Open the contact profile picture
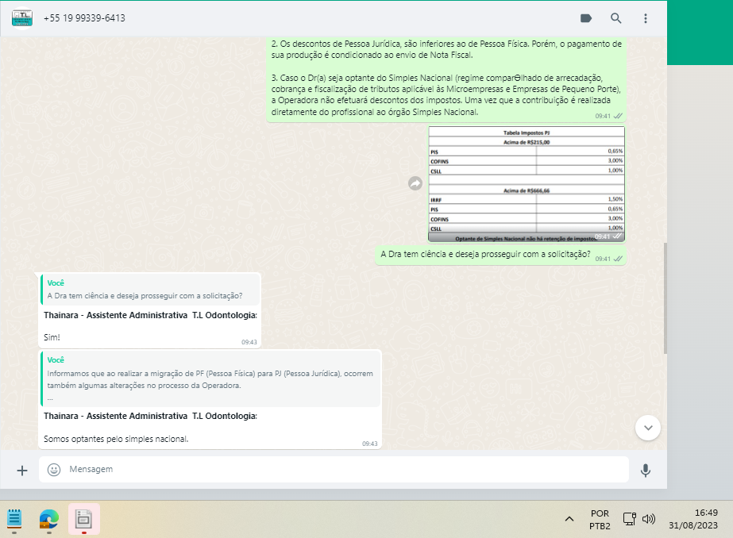Screen dimensions: 733x538 pos(22,18)
